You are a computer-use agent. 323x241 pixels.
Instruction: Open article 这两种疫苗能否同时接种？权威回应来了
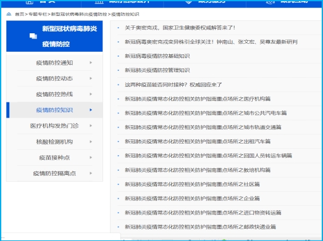point(174,84)
